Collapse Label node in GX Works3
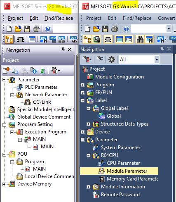The image size is (176, 202). click(x=82, y=100)
